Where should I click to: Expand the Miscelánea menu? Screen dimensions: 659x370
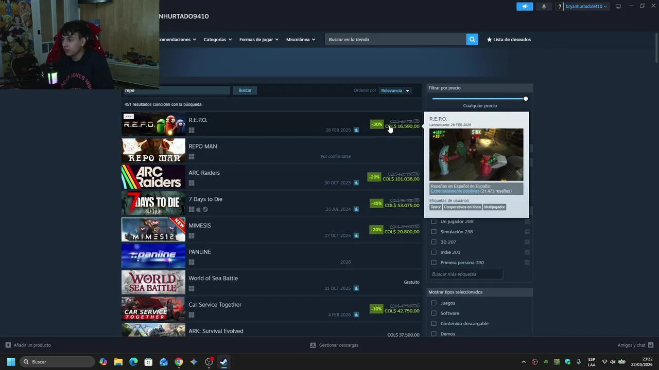coord(301,40)
